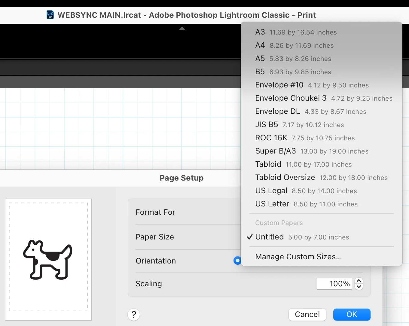Viewport: 409px width, 326px height.
Task: Select B5 paper size
Action: click(322, 72)
